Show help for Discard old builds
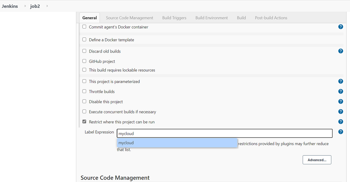 pyautogui.click(x=340, y=51)
